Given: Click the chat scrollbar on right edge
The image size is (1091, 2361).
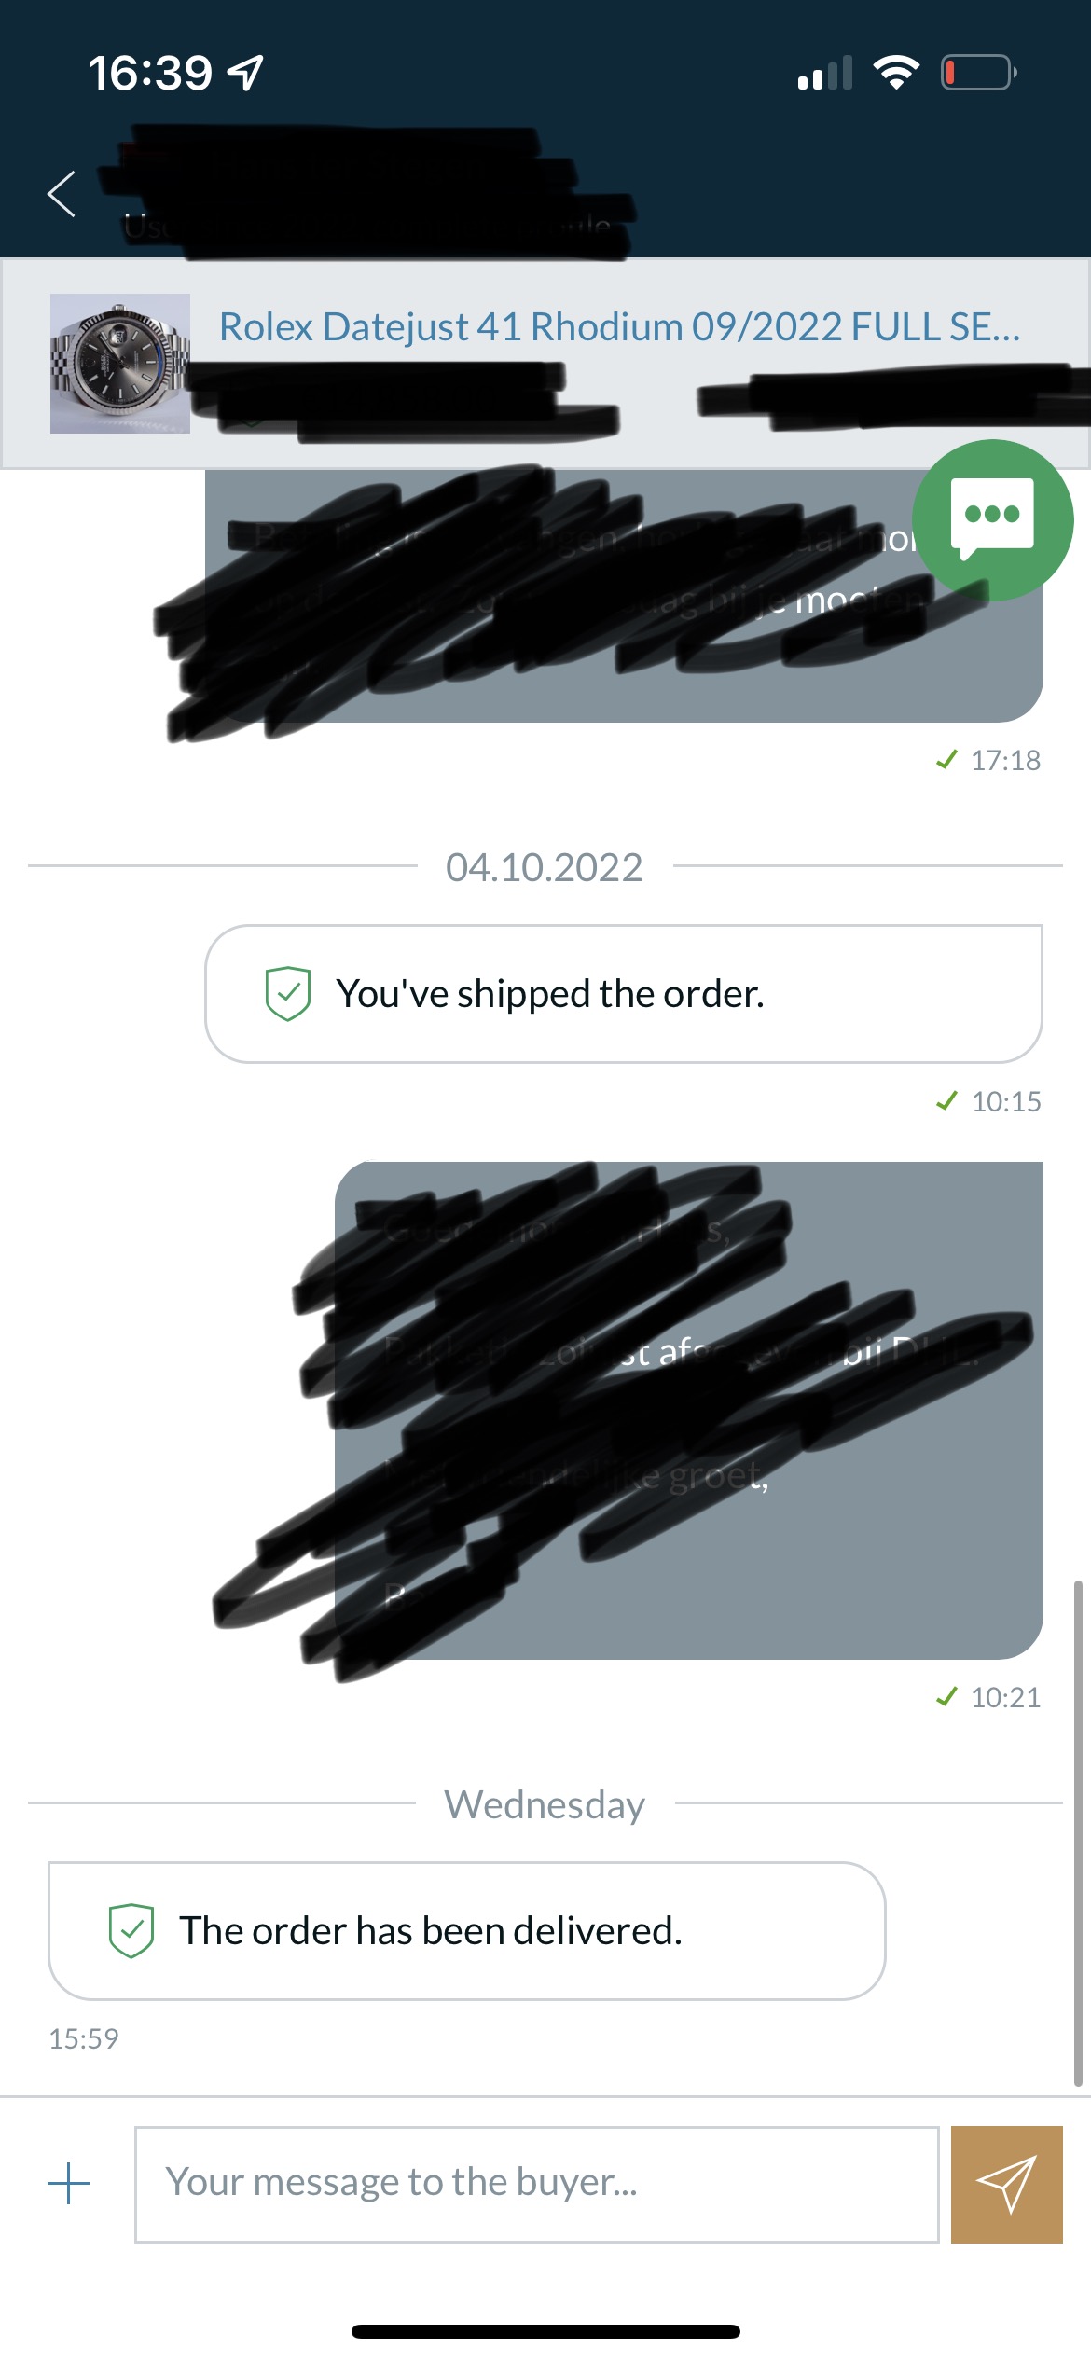Looking at the screenshot, I should point(1077,1832).
